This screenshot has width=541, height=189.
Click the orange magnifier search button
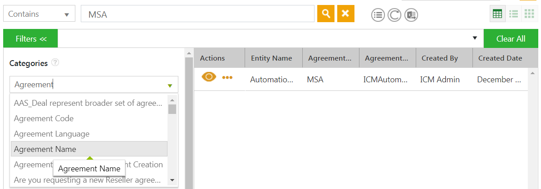pyautogui.click(x=325, y=14)
